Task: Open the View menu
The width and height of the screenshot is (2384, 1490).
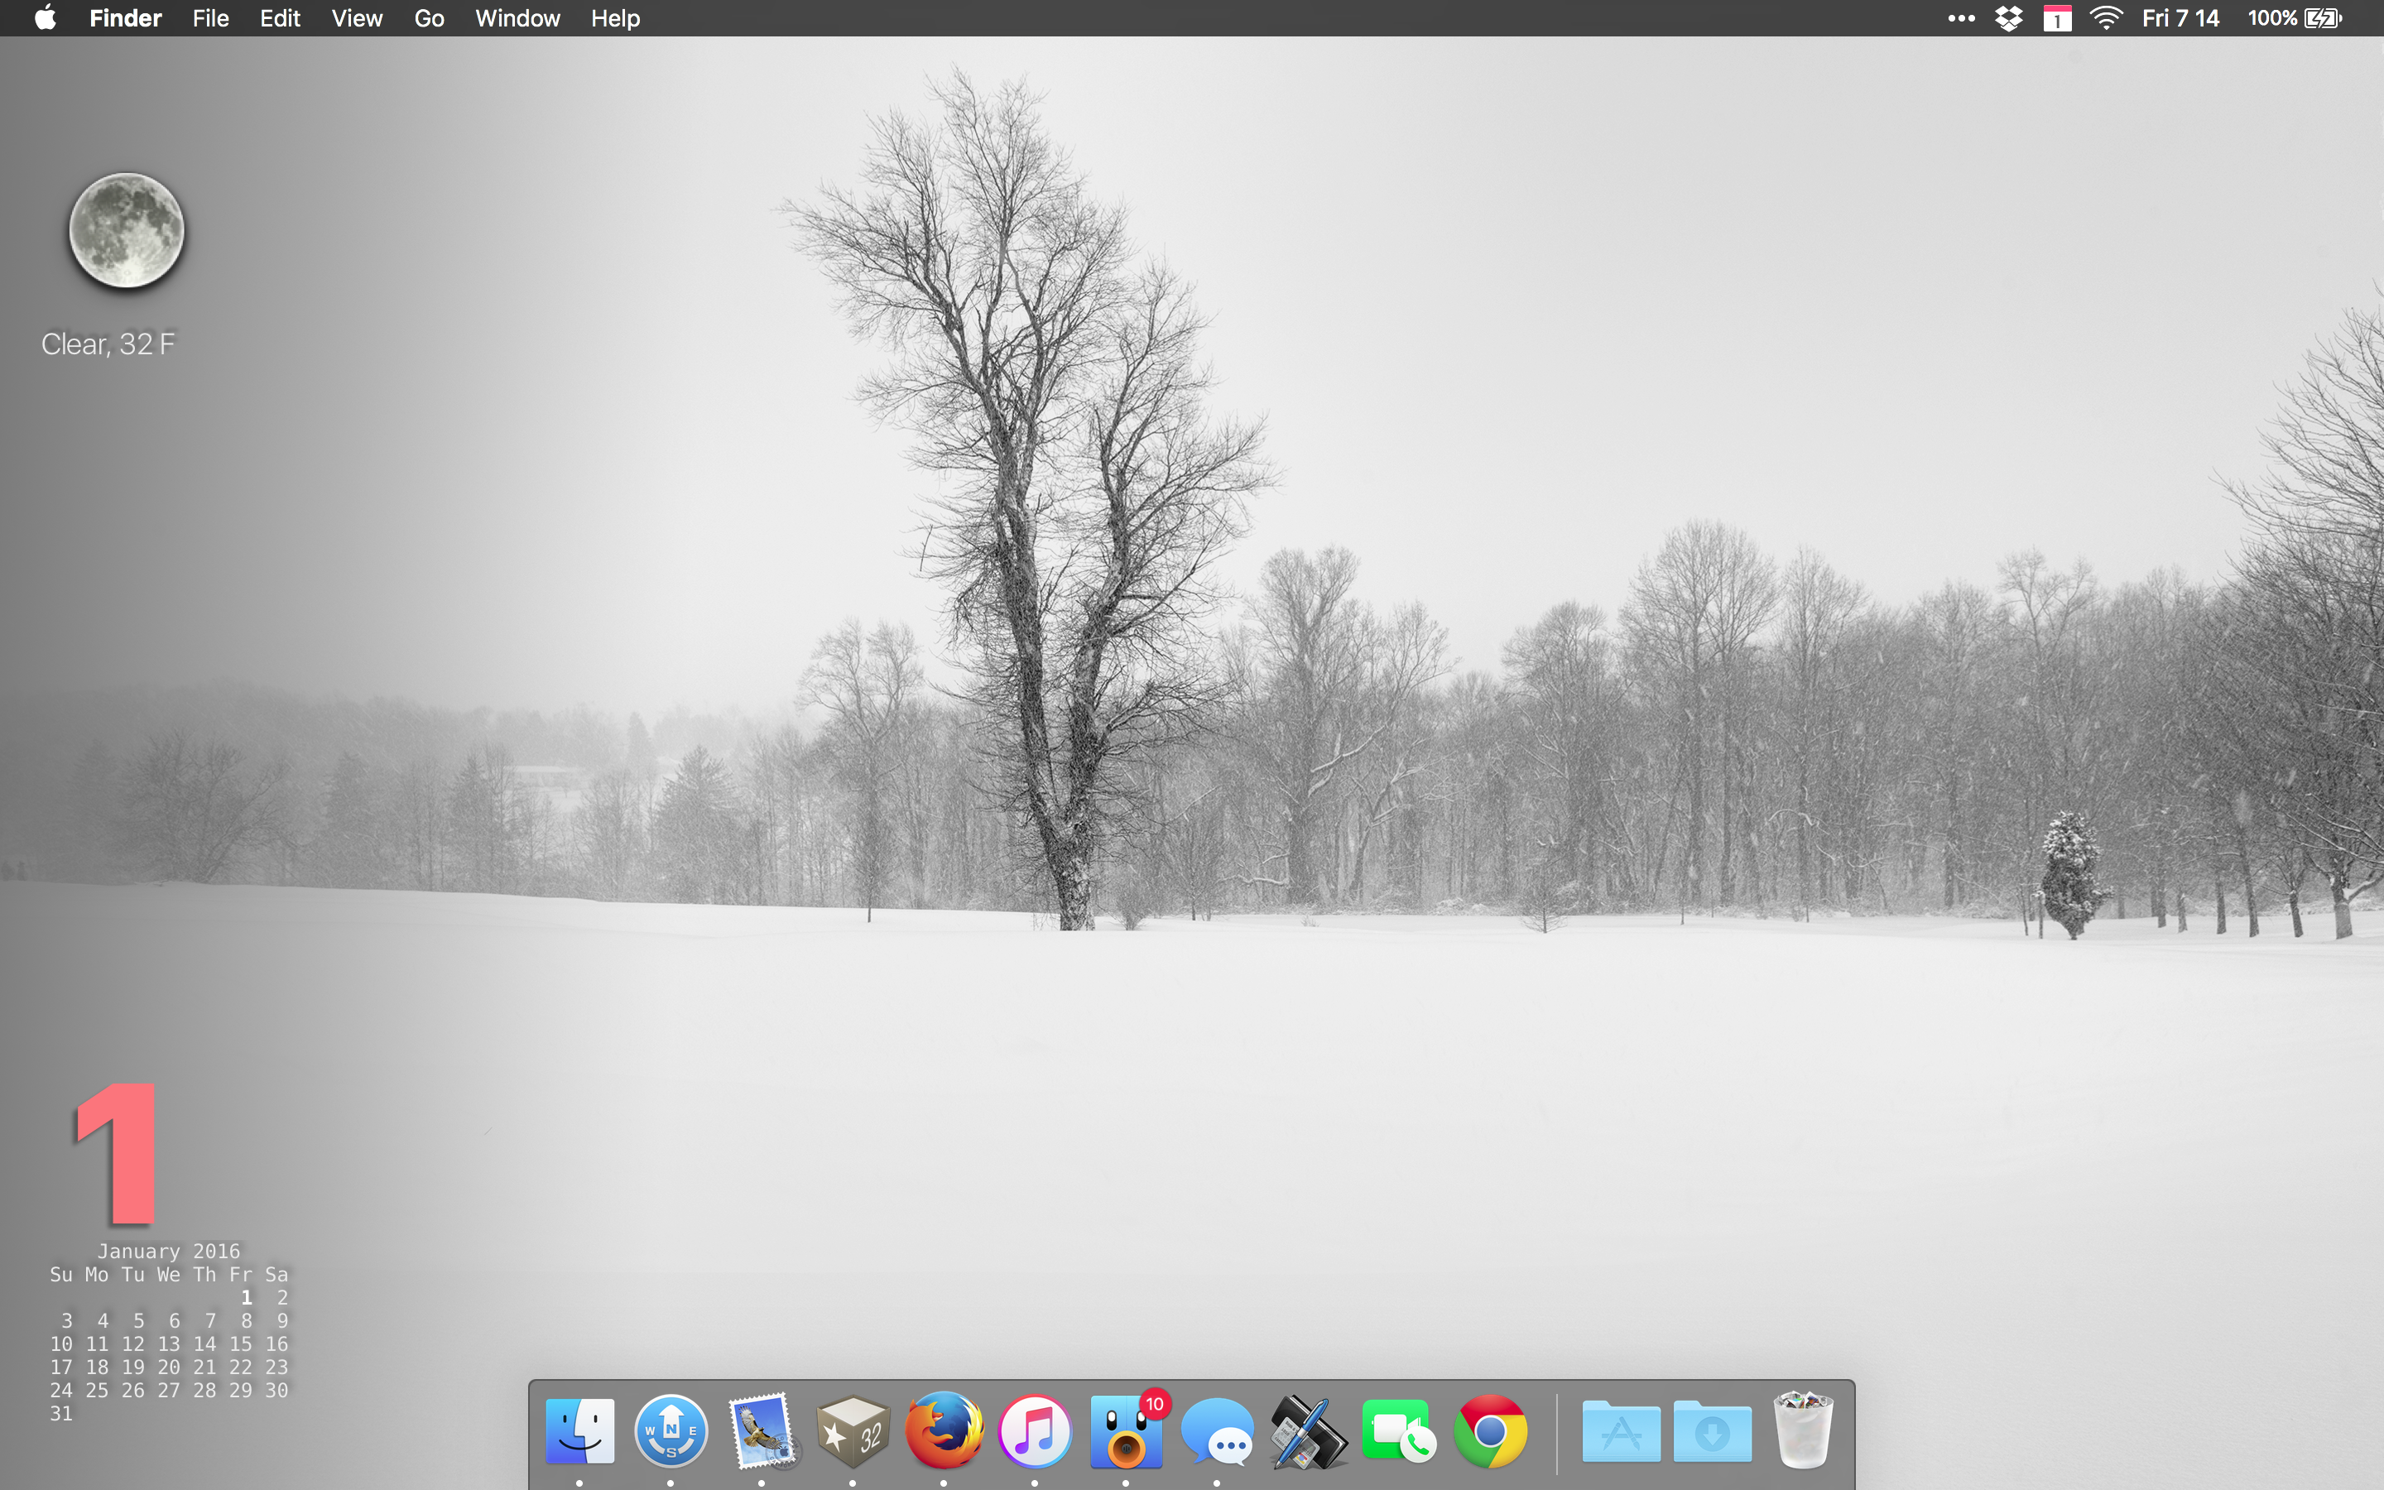Action: [x=356, y=19]
